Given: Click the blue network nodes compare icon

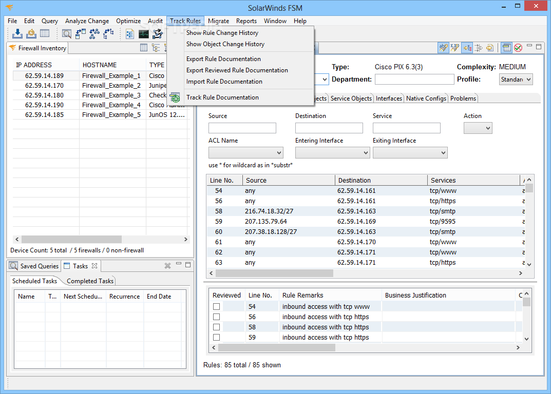Looking at the screenshot, I should pos(94,34).
